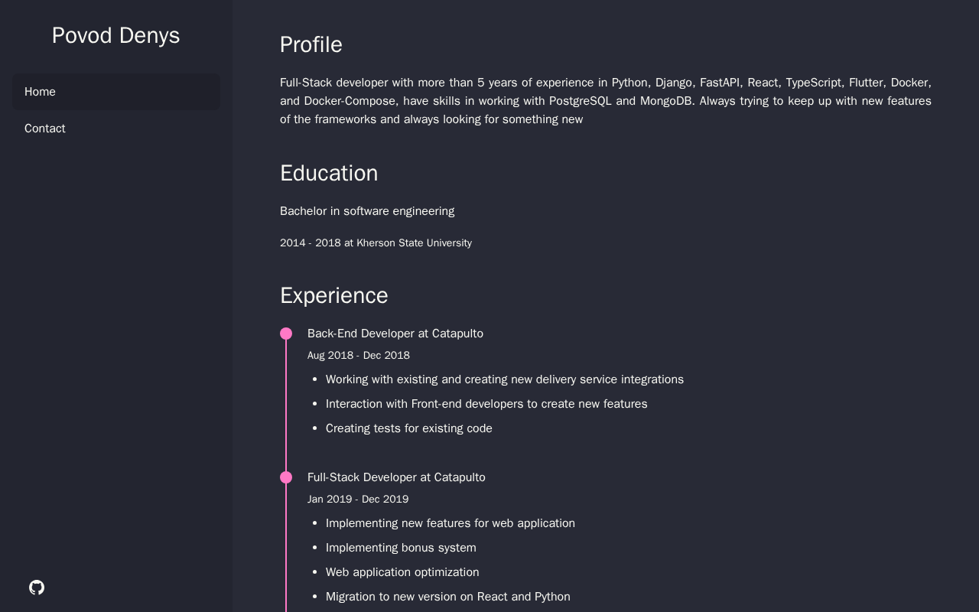Select Back-End Developer at Catapulto title
This screenshot has height=612, width=979.
tap(395, 334)
